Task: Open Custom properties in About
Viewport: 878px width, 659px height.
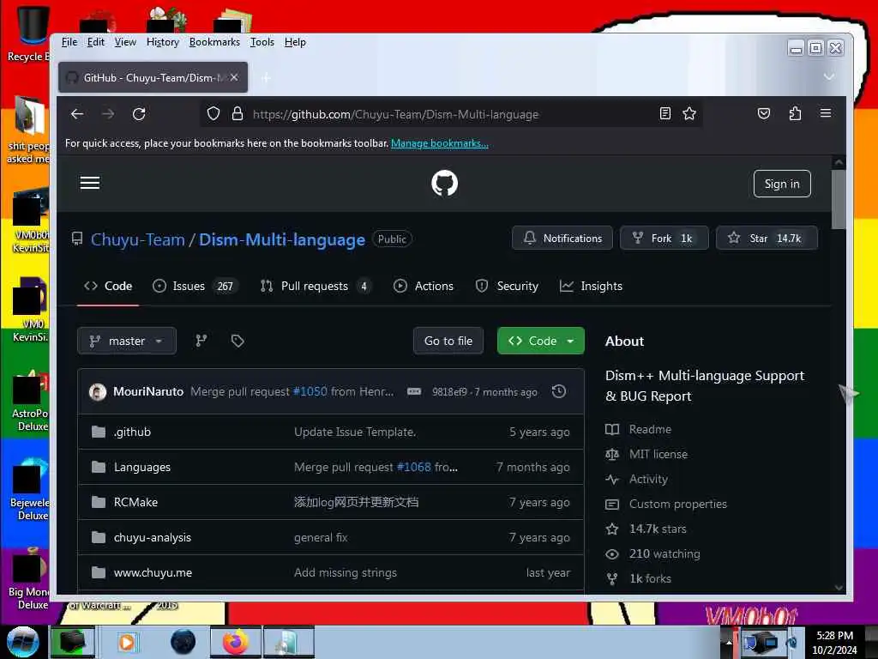Action: (x=678, y=504)
